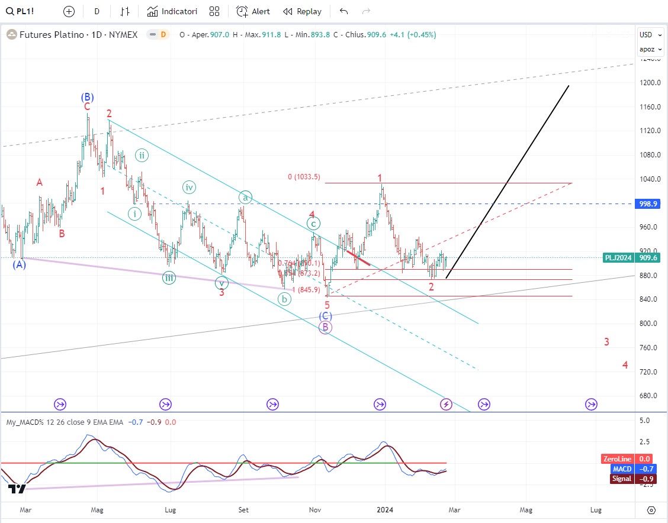Redo the chart action
This screenshot has height=523, width=668.
point(366,11)
